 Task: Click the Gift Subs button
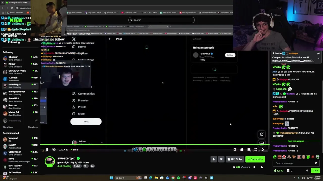[x=235, y=159]
